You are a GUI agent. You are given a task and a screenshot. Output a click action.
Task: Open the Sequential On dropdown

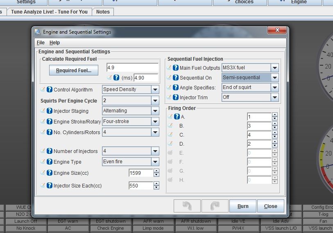click(274, 78)
